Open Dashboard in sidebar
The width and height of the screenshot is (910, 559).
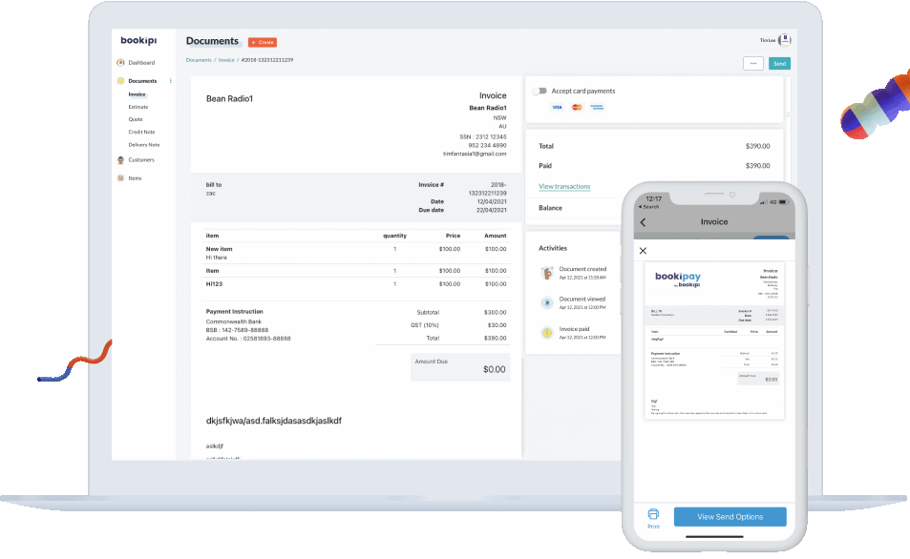pyautogui.click(x=141, y=63)
